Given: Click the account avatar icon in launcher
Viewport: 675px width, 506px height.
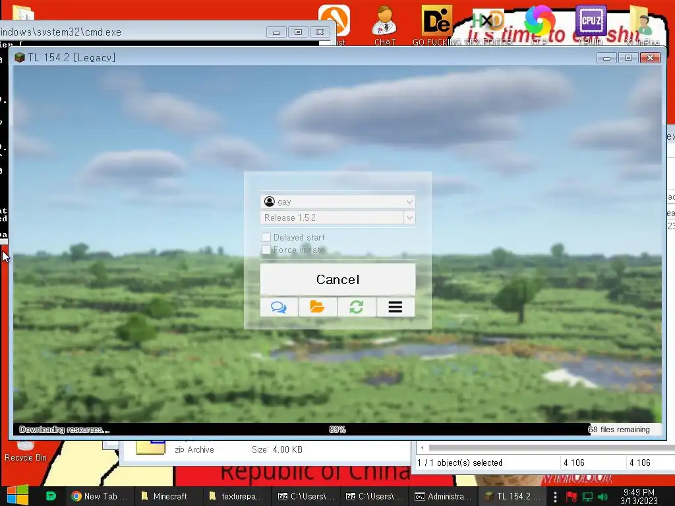Looking at the screenshot, I should coord(270,202).
